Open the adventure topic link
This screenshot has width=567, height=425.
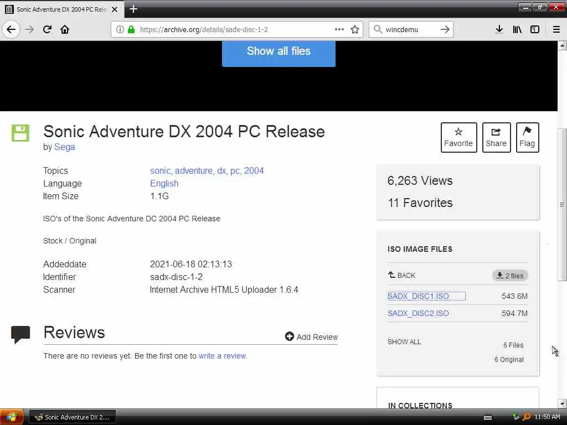pyautogui.click(x=194, y=170)
